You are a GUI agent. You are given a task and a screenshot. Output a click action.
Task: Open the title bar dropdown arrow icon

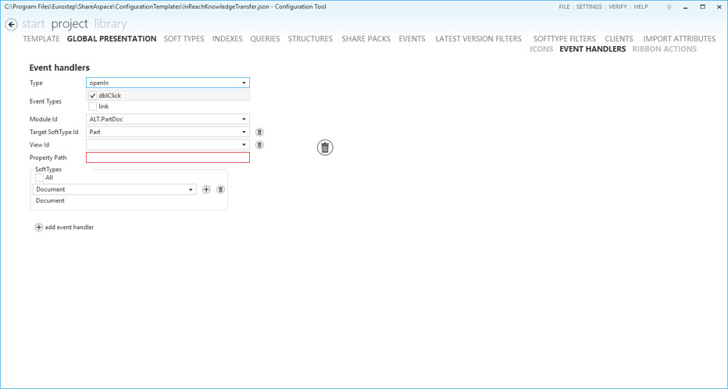[x=669, y=7]
